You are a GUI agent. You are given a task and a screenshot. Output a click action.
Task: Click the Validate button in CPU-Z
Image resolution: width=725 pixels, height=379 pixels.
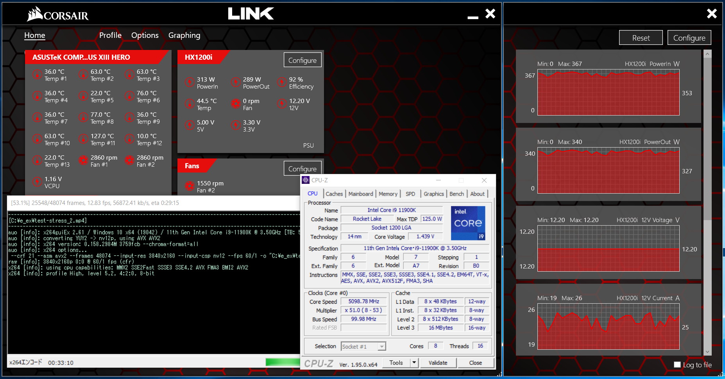tap(438, 363)
